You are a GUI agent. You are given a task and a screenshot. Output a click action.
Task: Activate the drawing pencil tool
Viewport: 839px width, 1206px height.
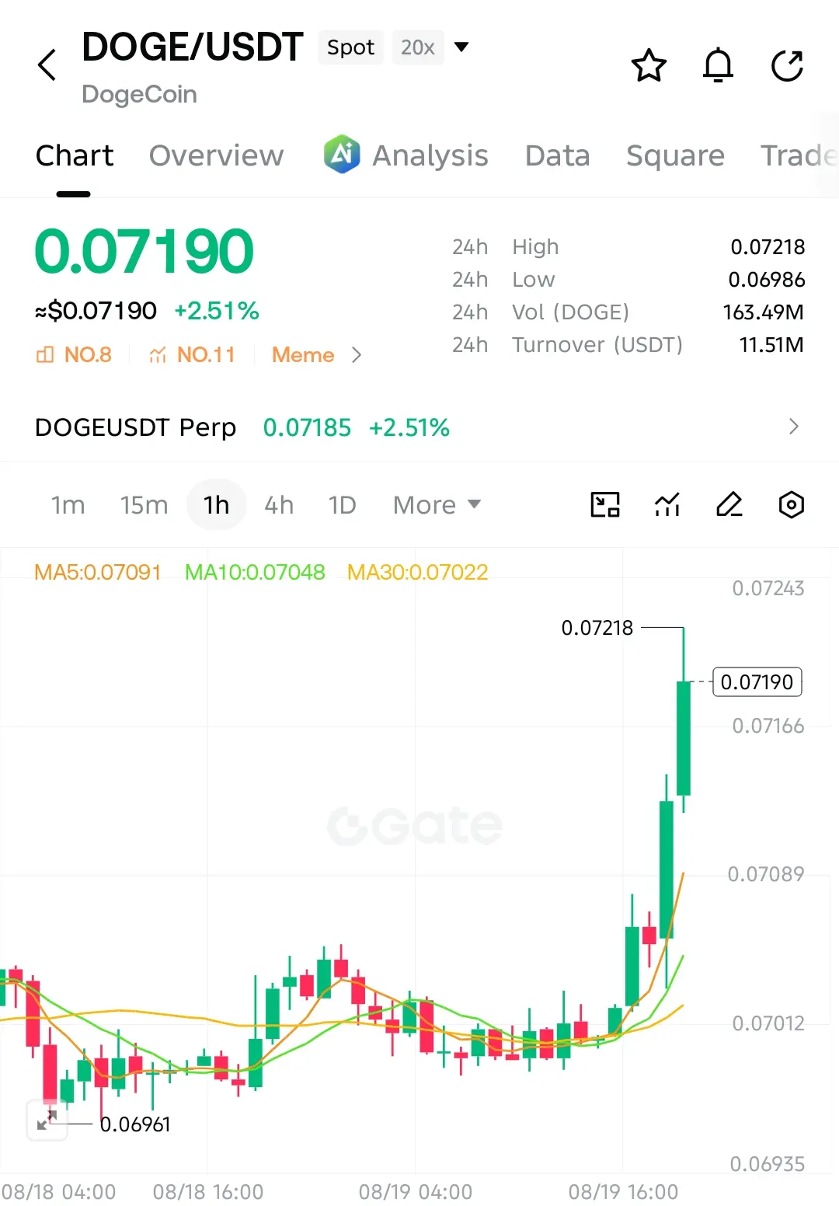click(729, 505)
